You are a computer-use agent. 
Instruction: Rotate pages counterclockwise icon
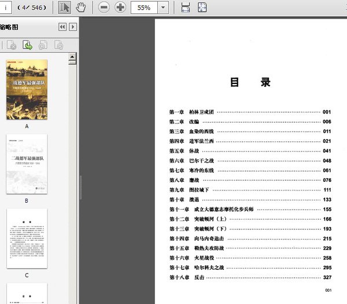43,45
